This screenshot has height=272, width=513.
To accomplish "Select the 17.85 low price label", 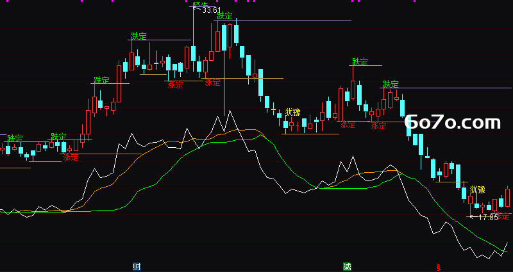I will pyautogui.click(x=488, y=217).
